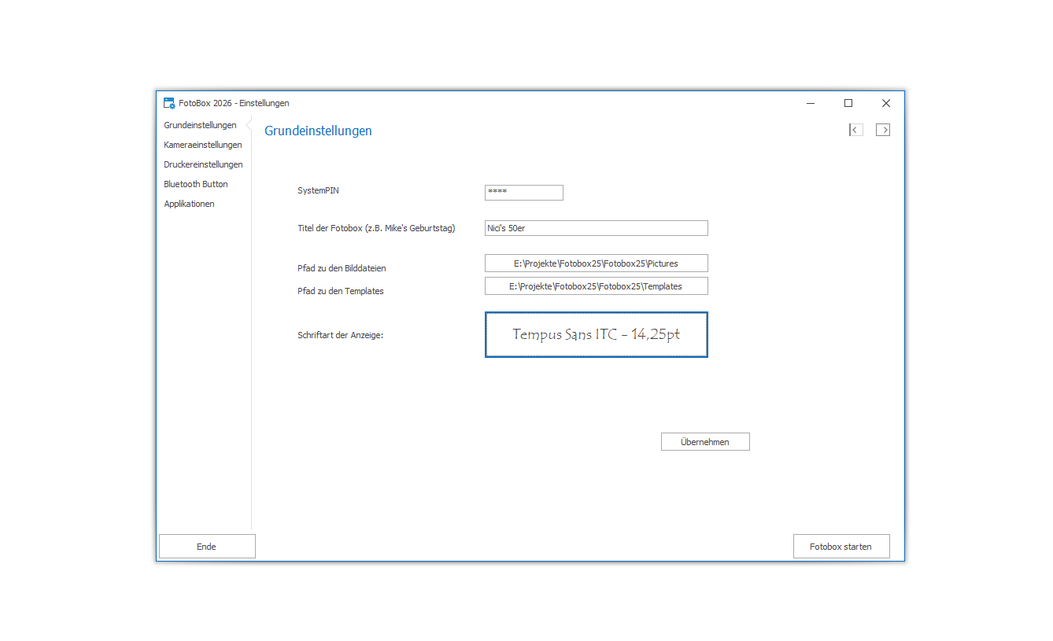The height and width of the screenshot is (641, 1053).
Task: Close the FotoBox Einstellungen window
Action: tap(886, 103)
